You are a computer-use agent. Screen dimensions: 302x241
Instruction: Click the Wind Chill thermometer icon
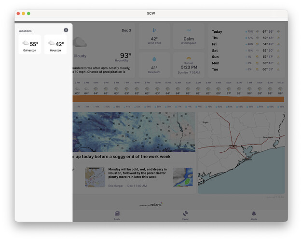click(x=154, y=30)
